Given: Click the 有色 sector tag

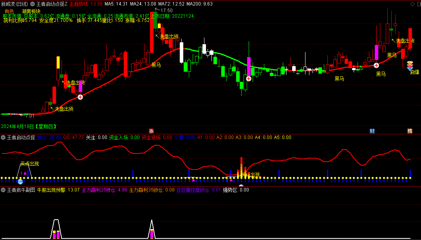Looking at the screenshot, I should click(9, 11).
